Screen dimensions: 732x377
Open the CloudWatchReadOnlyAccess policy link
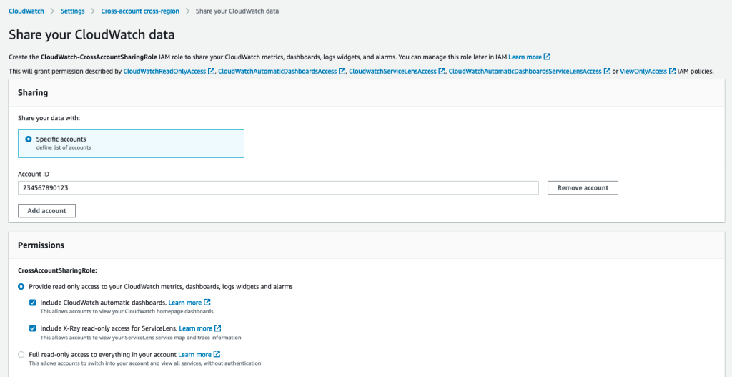(x=165, y=72)
